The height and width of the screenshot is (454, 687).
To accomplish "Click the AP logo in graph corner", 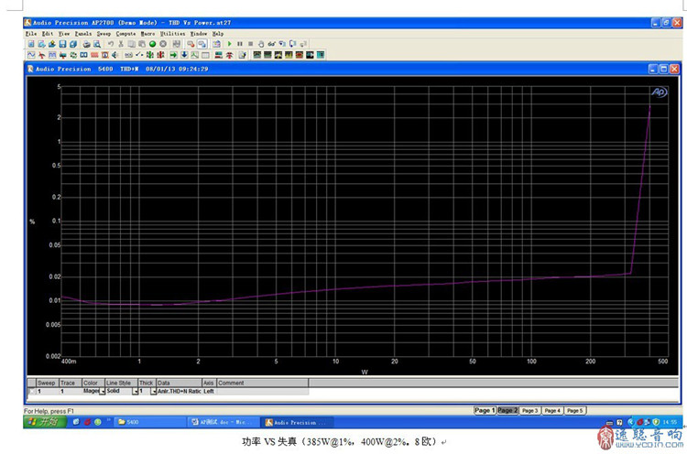I will 659,92.
